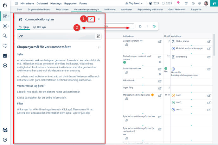This screenshot has width=218, height=145.
Task: Click the notification bell icon
Action: (179, 3)
